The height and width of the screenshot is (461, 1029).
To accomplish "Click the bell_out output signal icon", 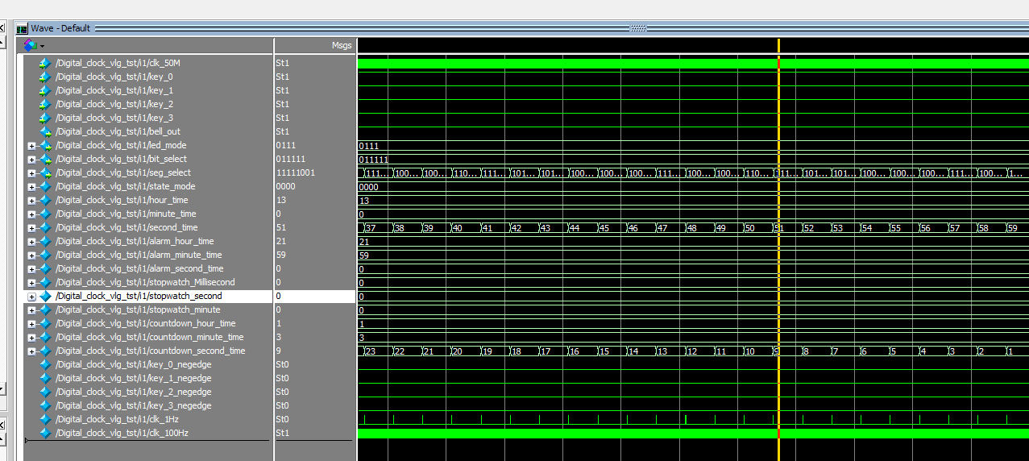I will tap(45, 131).
